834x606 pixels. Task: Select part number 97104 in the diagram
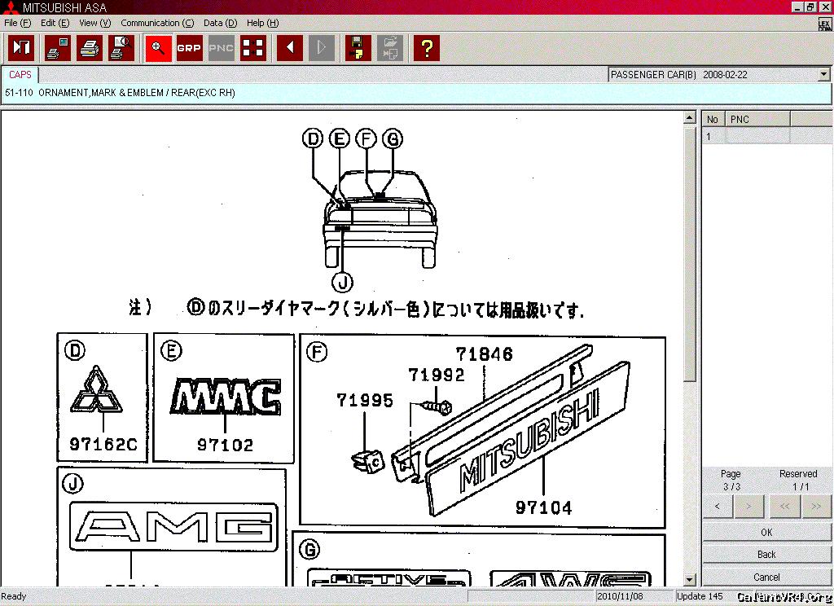point(543,507)
